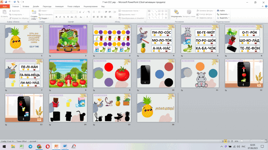268x150 pixels.
Task: Open Telegram from the taskbar
Action: coord(31,146)
